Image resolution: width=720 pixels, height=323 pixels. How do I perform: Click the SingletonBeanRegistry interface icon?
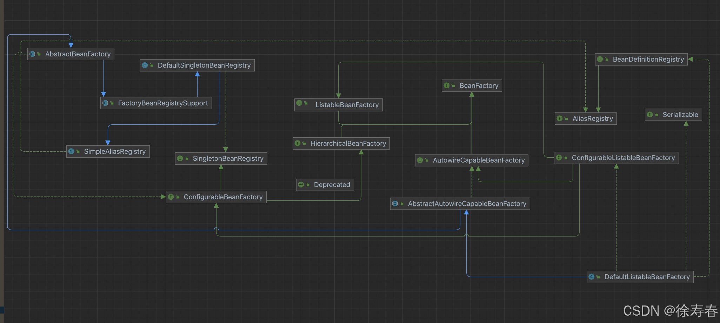tap(180, 158)
